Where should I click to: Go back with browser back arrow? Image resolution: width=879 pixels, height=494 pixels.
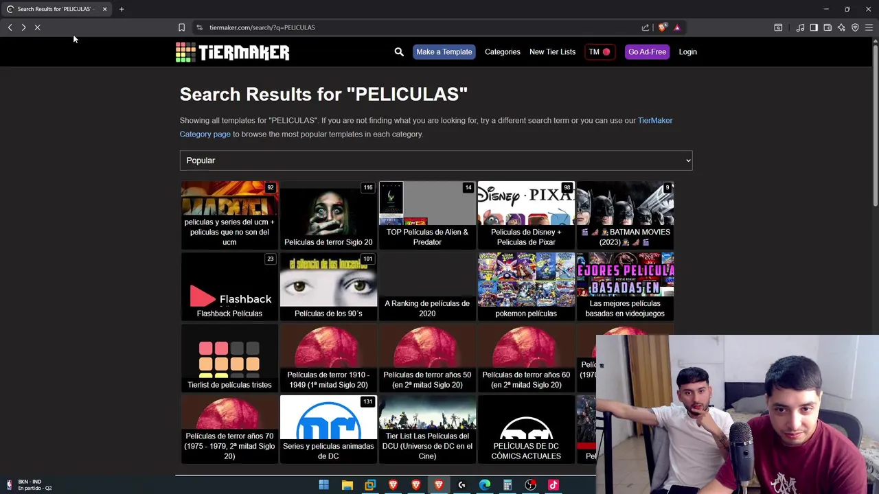coord(10,27)
